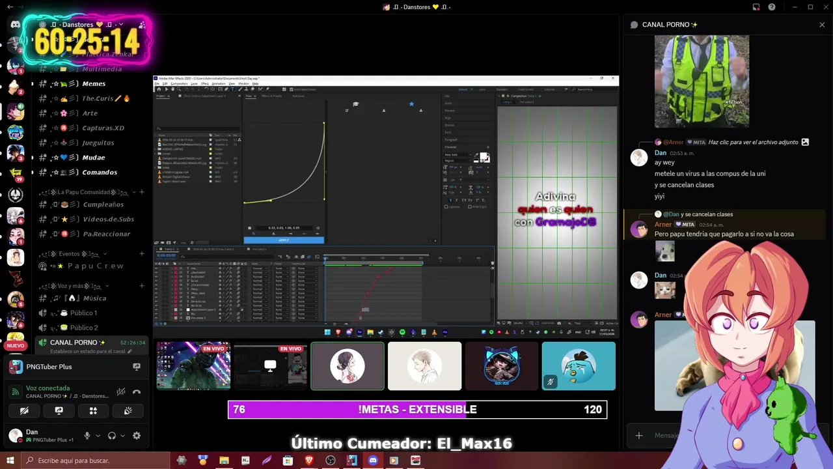Mute the microphone in user panel
Screen dimensions: 833x469
(87, 436)
